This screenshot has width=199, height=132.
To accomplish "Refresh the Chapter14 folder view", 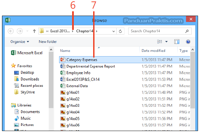I will click(120, 31).
